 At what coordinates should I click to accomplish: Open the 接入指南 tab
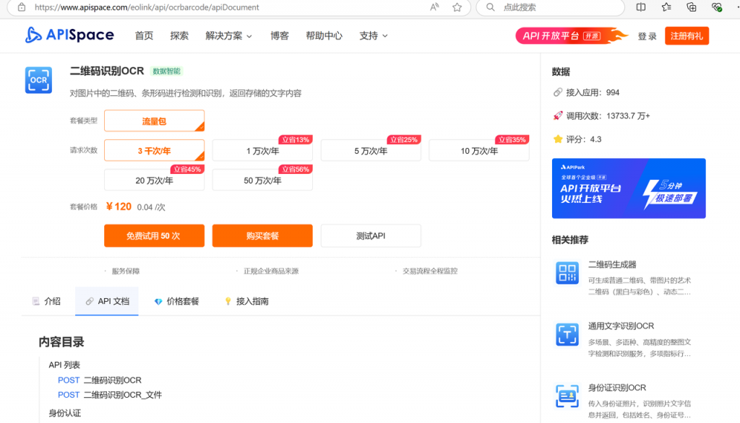pyautogui.click(x=246, y=301)
